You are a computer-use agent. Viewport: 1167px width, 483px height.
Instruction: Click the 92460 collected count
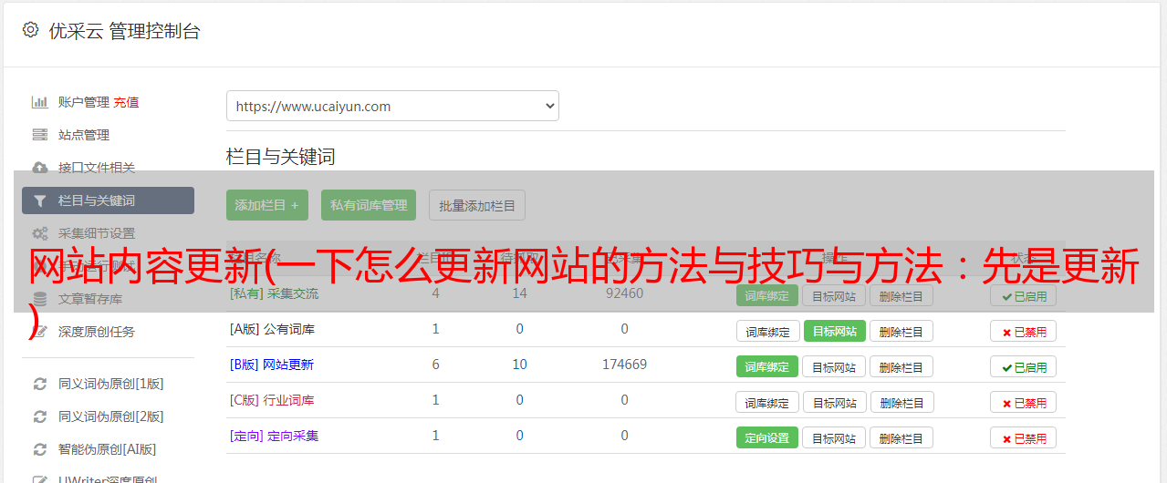tap(624, 293)
